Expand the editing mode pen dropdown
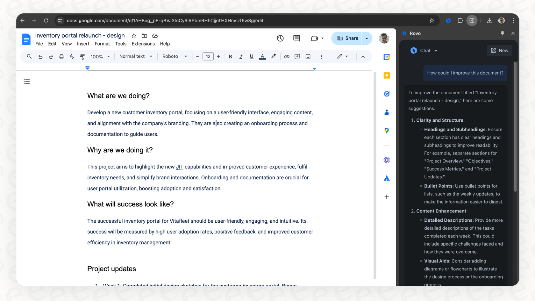 point(347,56)
